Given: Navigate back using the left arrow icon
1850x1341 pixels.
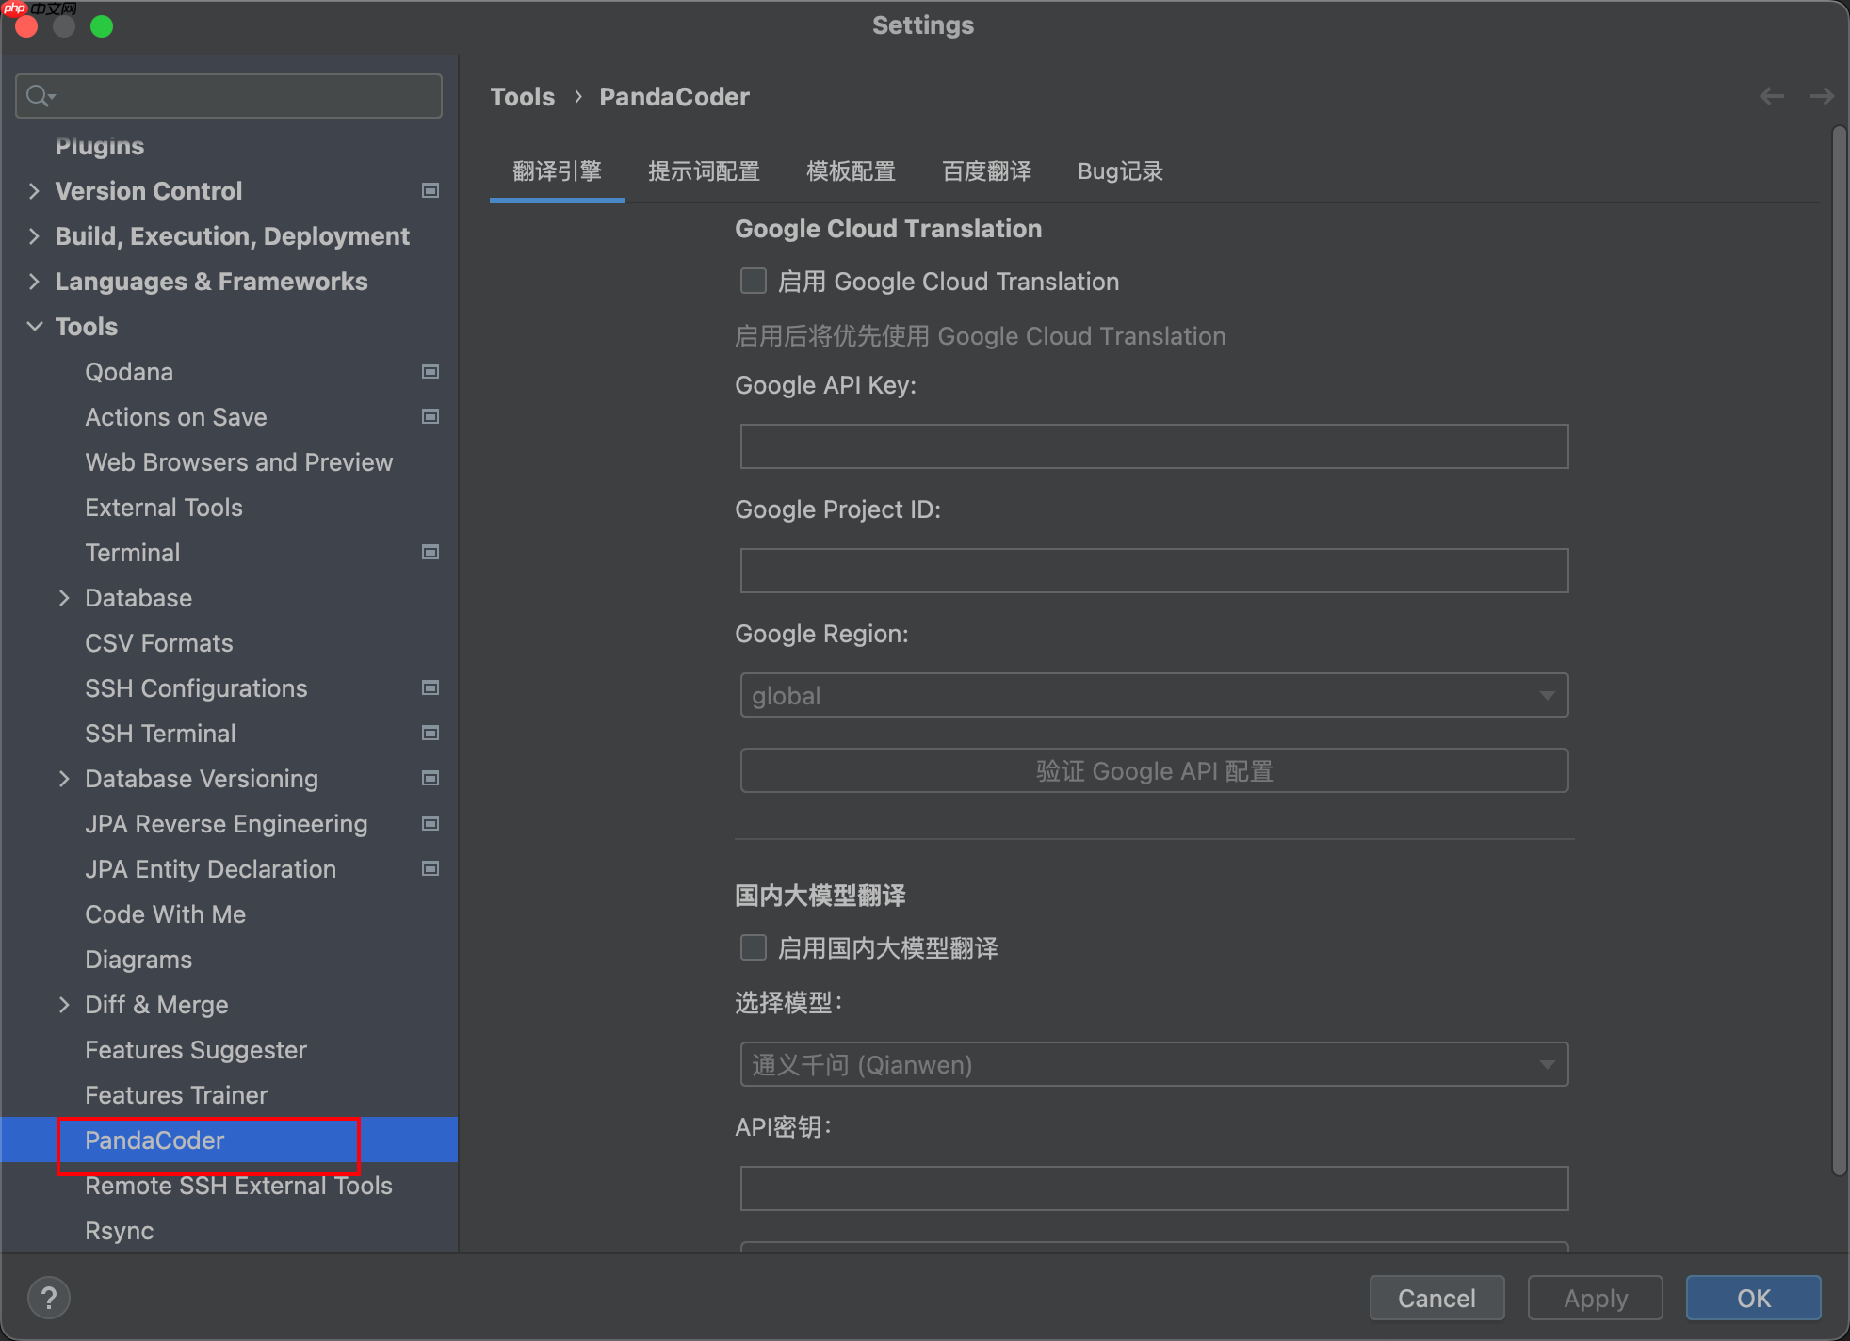Looking at the screenshot, I should pos(1773,95).
